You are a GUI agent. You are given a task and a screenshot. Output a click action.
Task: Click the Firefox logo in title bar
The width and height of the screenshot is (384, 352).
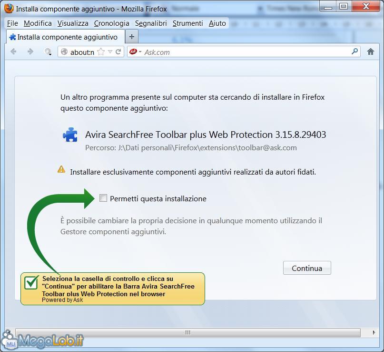(9, 9)
